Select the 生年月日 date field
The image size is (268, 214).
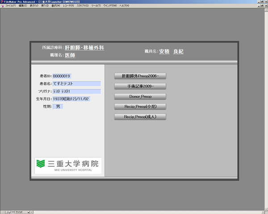pyautogui.click(x=71, y=99)
